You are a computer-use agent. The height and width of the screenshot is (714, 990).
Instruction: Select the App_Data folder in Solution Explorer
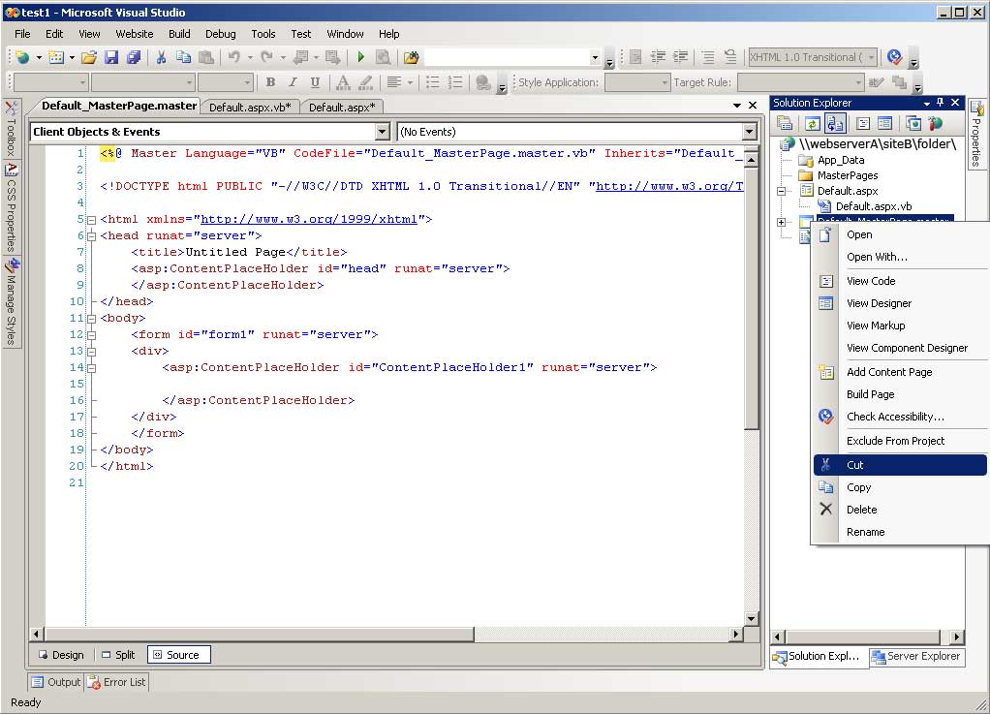841,161
